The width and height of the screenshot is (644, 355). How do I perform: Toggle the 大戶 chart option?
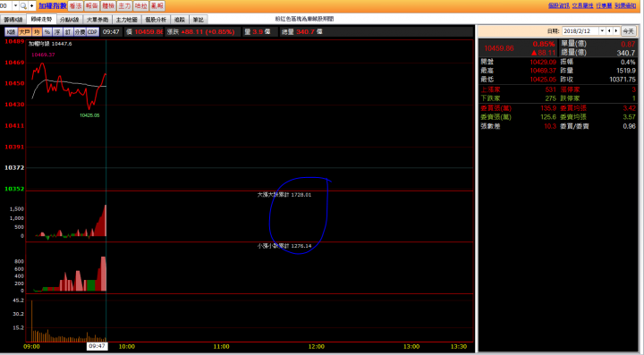point(25,32)
